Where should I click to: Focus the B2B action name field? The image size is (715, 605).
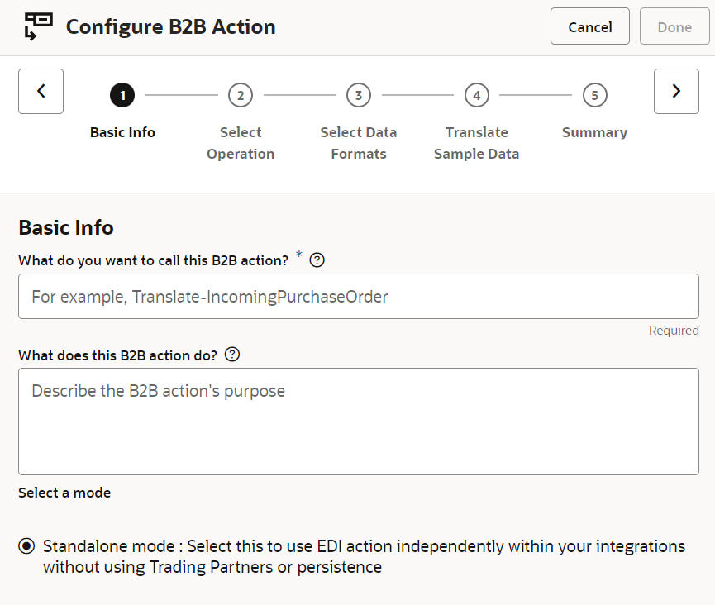coord(358,296)
